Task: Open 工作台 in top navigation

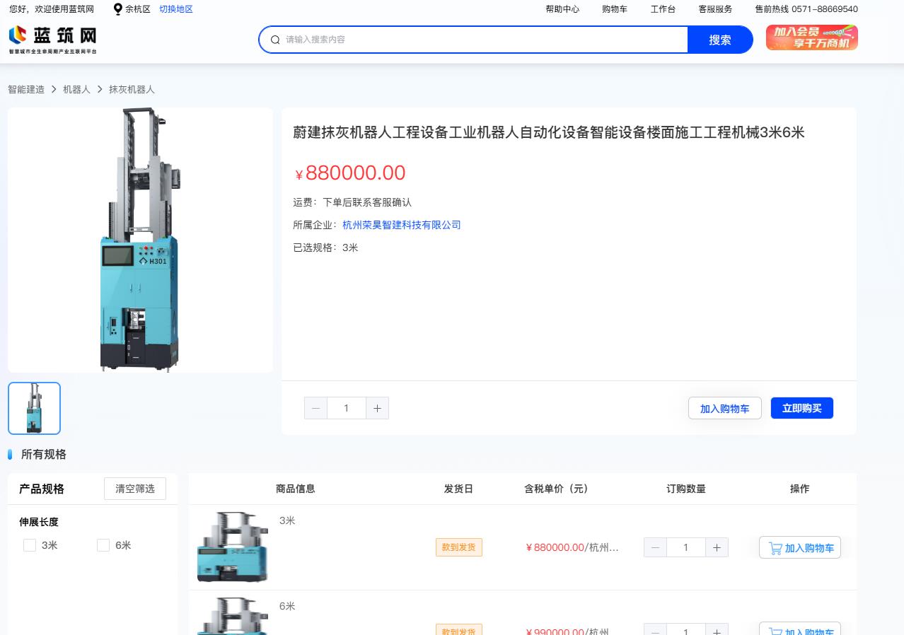Action: click(663, 9)
